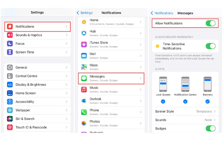Open the iTunes Store star icon

[x=84, y=44]
